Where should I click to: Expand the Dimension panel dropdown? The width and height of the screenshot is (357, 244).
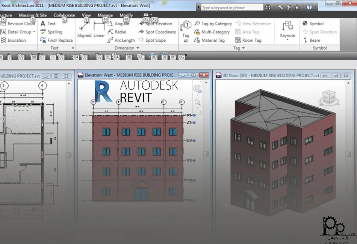[x=138, y=48]
